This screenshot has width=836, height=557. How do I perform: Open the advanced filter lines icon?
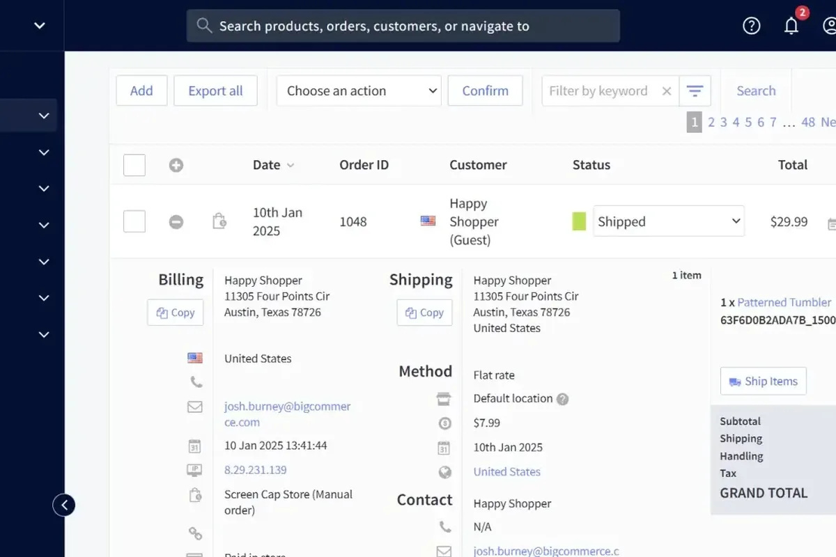(x=695, y=91)
